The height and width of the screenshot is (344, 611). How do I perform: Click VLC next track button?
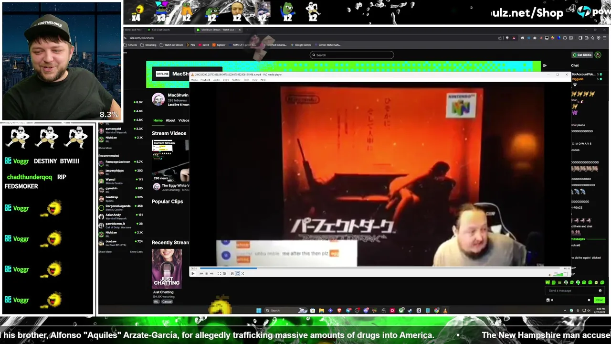(211, 273)
